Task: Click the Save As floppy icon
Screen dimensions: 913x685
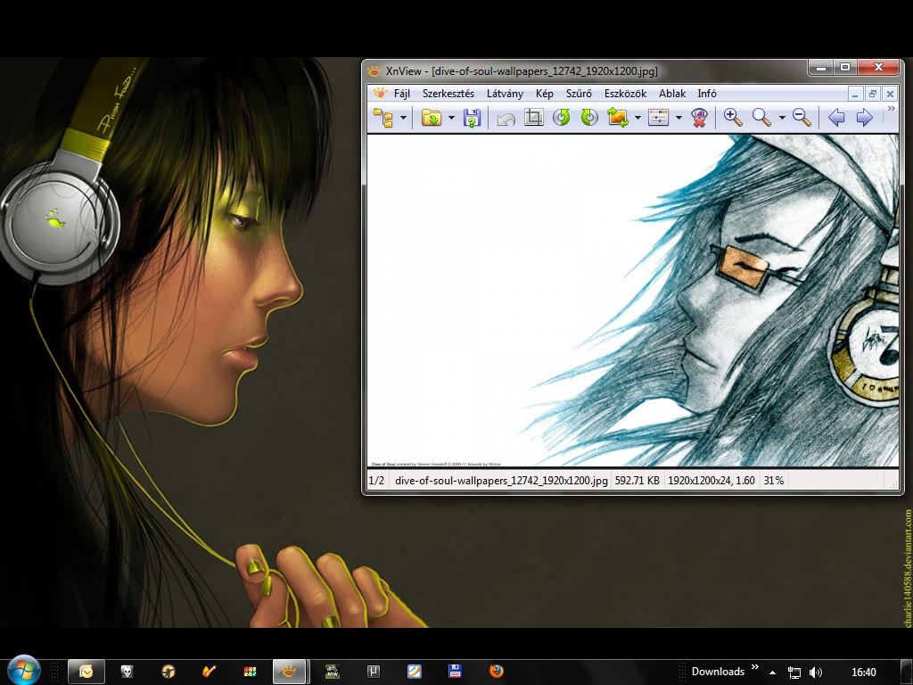Action: tap(472, 118)
